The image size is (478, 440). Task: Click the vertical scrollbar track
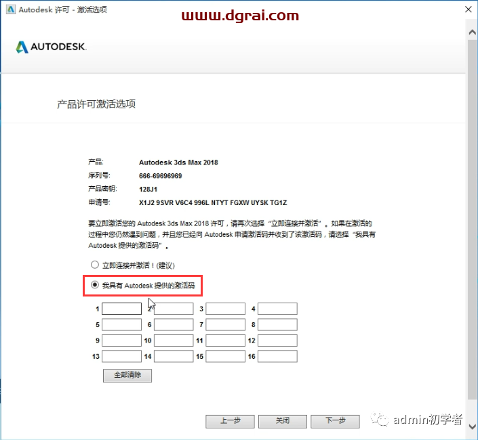pyautogui.click(x=472, y=219)
